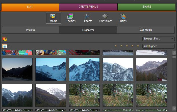Select the first garden leaves thumbnail

coord(84,95)
